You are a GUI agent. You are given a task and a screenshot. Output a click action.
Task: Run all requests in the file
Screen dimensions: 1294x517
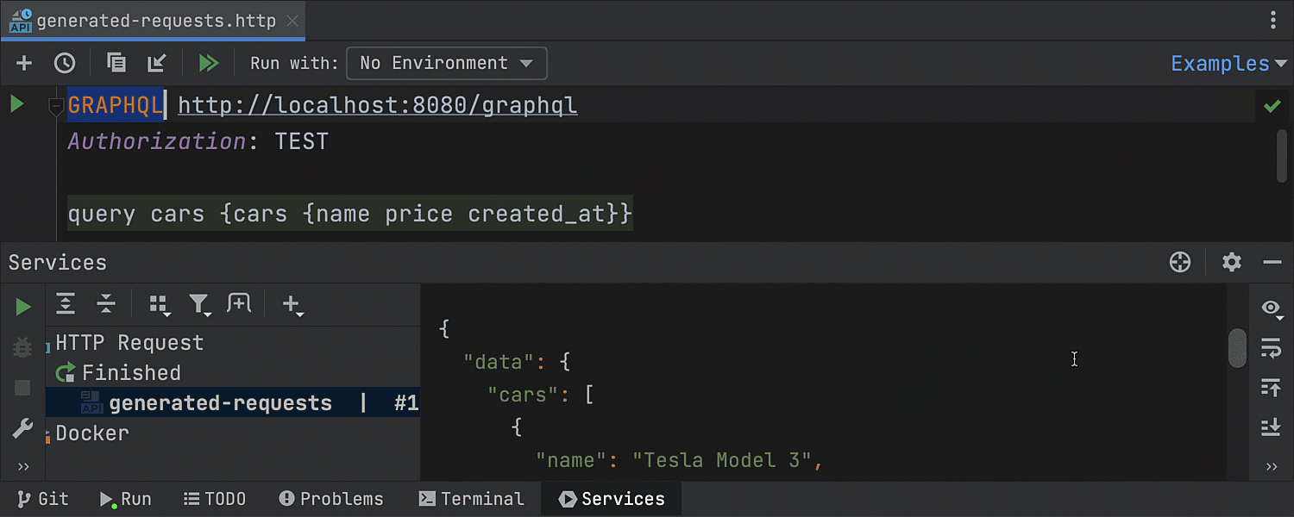208,63
